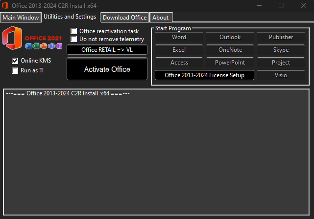Click the small PowerPoint icon in banner
The width and height of the screenshot is (314, 219).
(44, 46)
